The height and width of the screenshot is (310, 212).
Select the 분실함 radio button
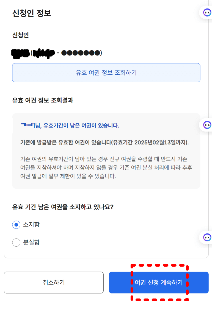(16, 242)
